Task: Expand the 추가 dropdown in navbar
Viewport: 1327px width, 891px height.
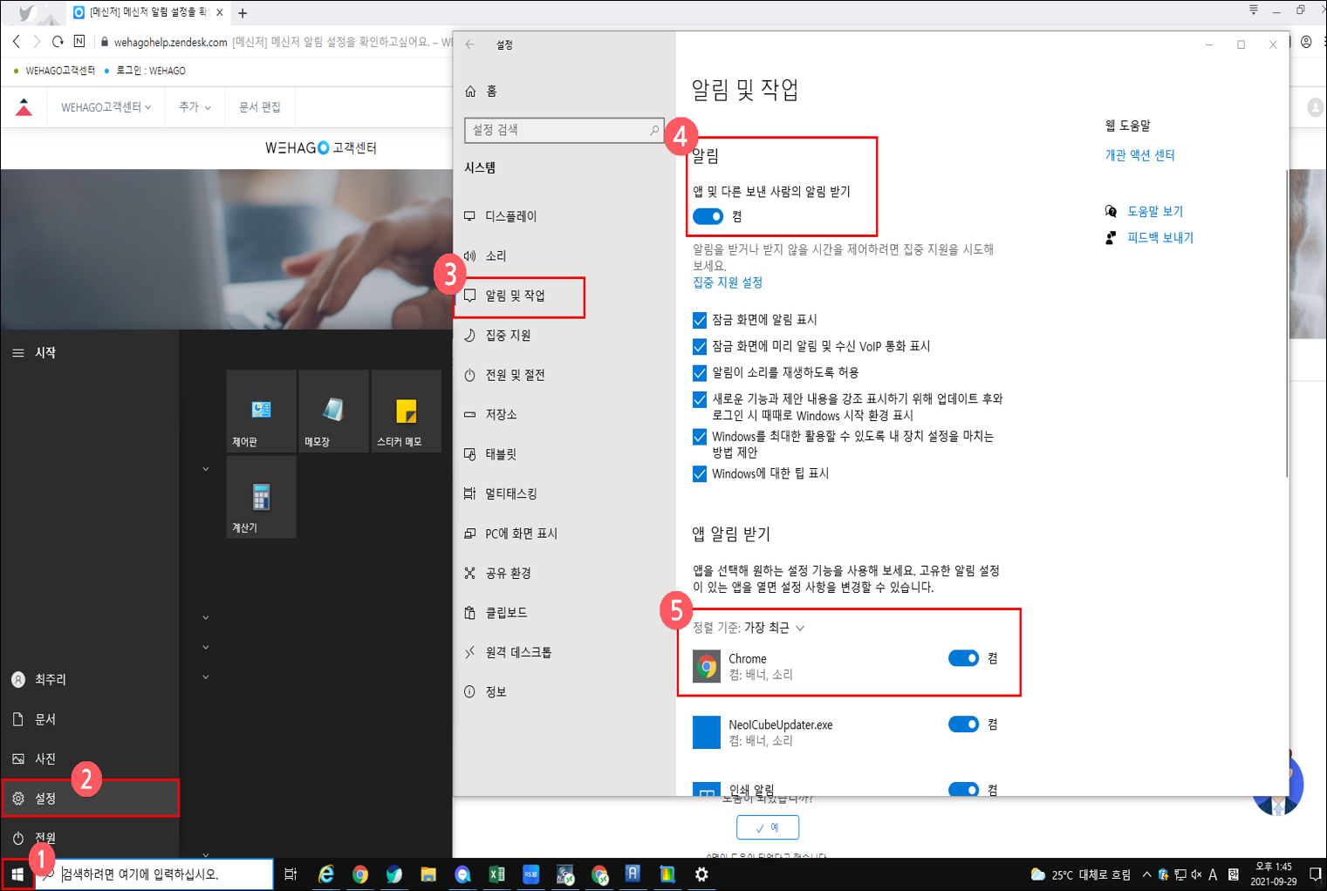Action: [x=194, y=107]
